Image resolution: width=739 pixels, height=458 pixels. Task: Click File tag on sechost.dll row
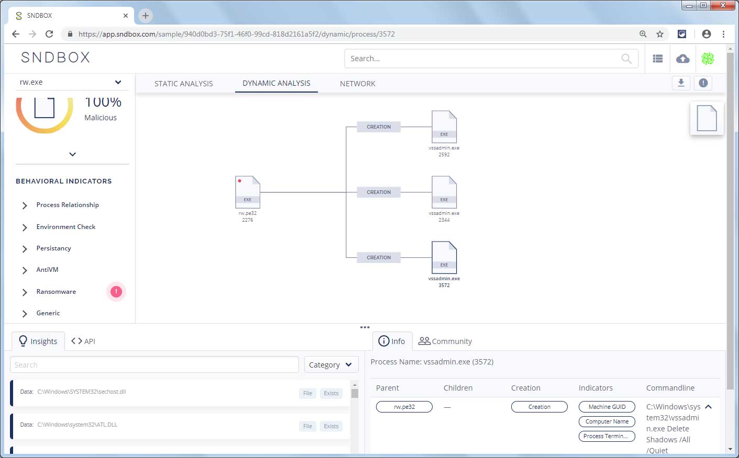point(308,393)
